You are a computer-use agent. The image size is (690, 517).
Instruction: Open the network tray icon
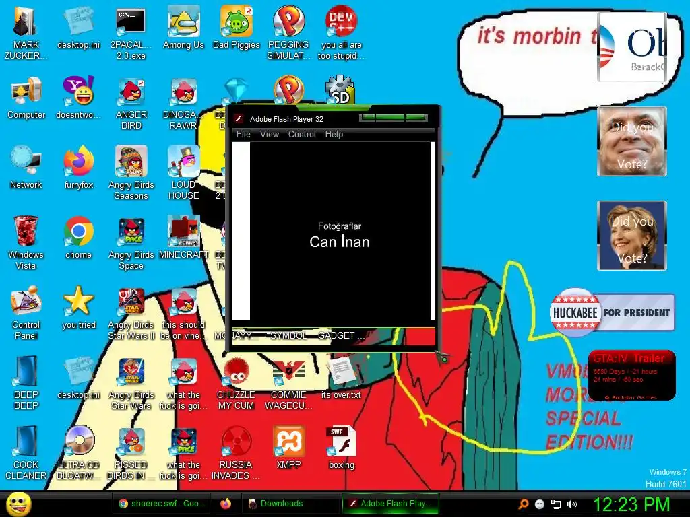pos(556,504)
